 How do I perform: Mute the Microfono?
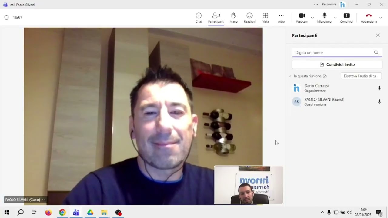click(x=324, y=18)
